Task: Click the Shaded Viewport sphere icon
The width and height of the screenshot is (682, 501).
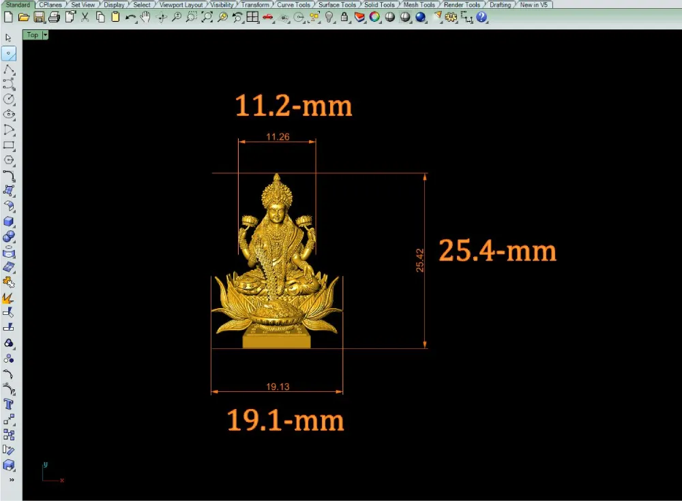Action: pyautogui.click(x=389, y=18)
